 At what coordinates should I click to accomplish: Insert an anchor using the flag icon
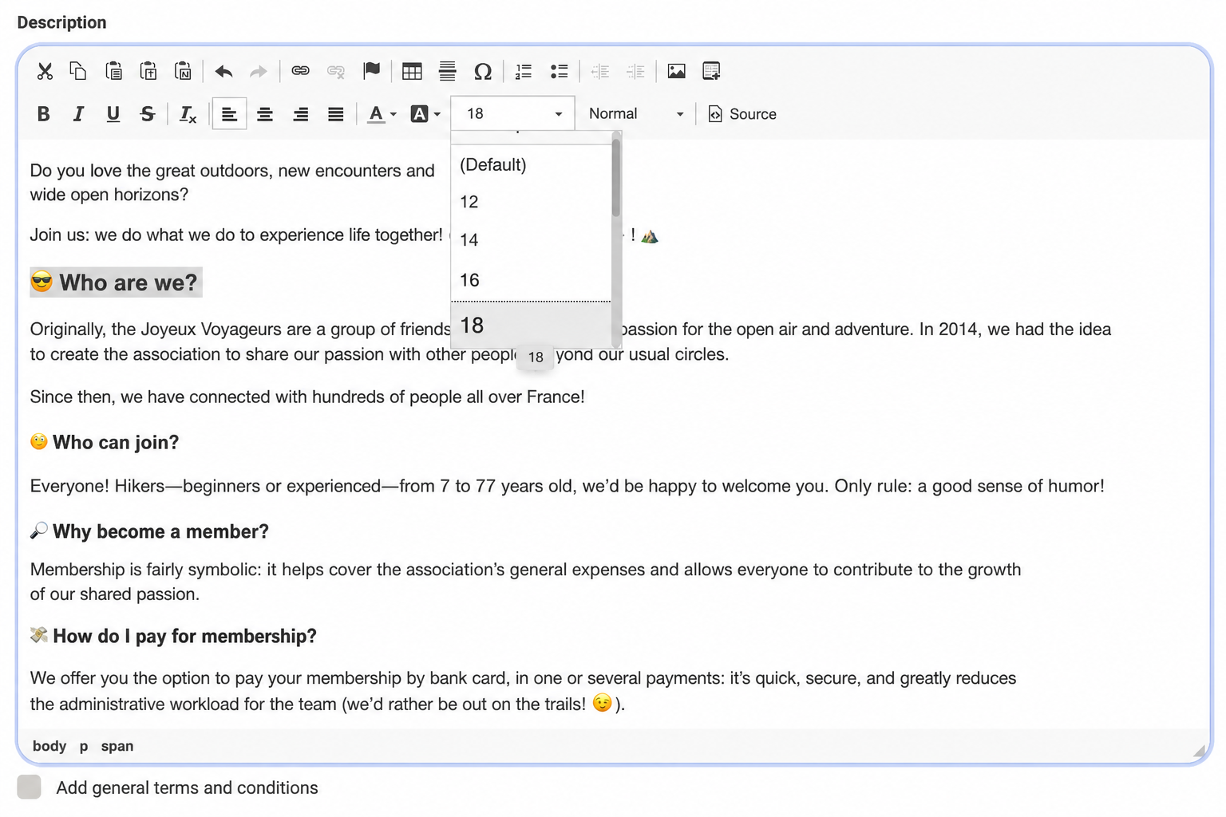[x=371, y=71]
